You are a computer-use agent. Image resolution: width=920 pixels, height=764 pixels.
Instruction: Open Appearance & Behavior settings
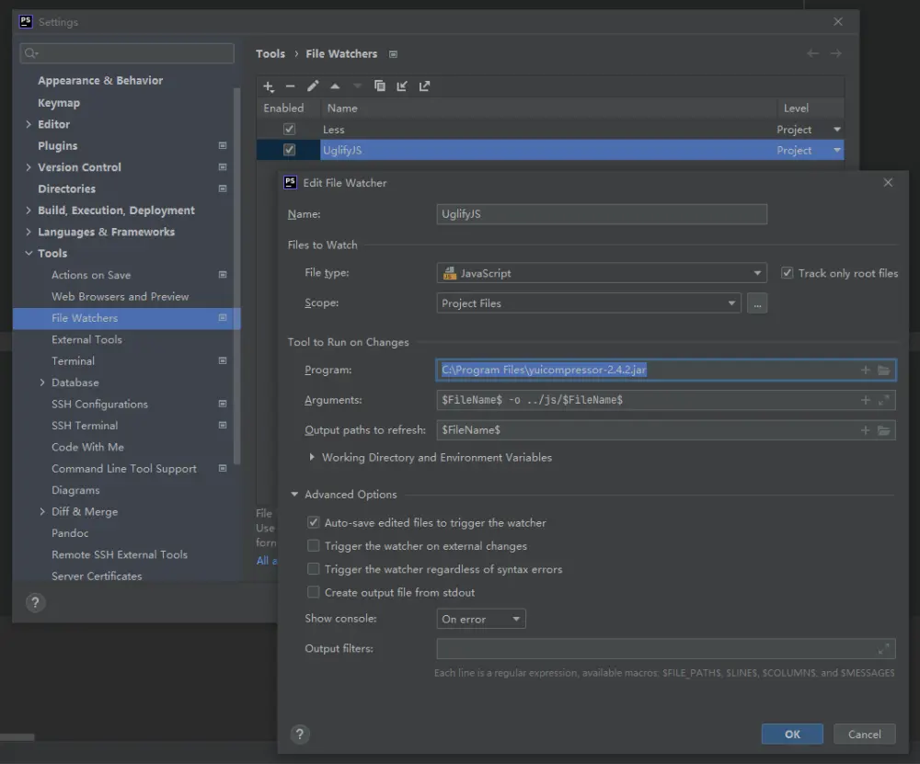(x=100, y=81)
